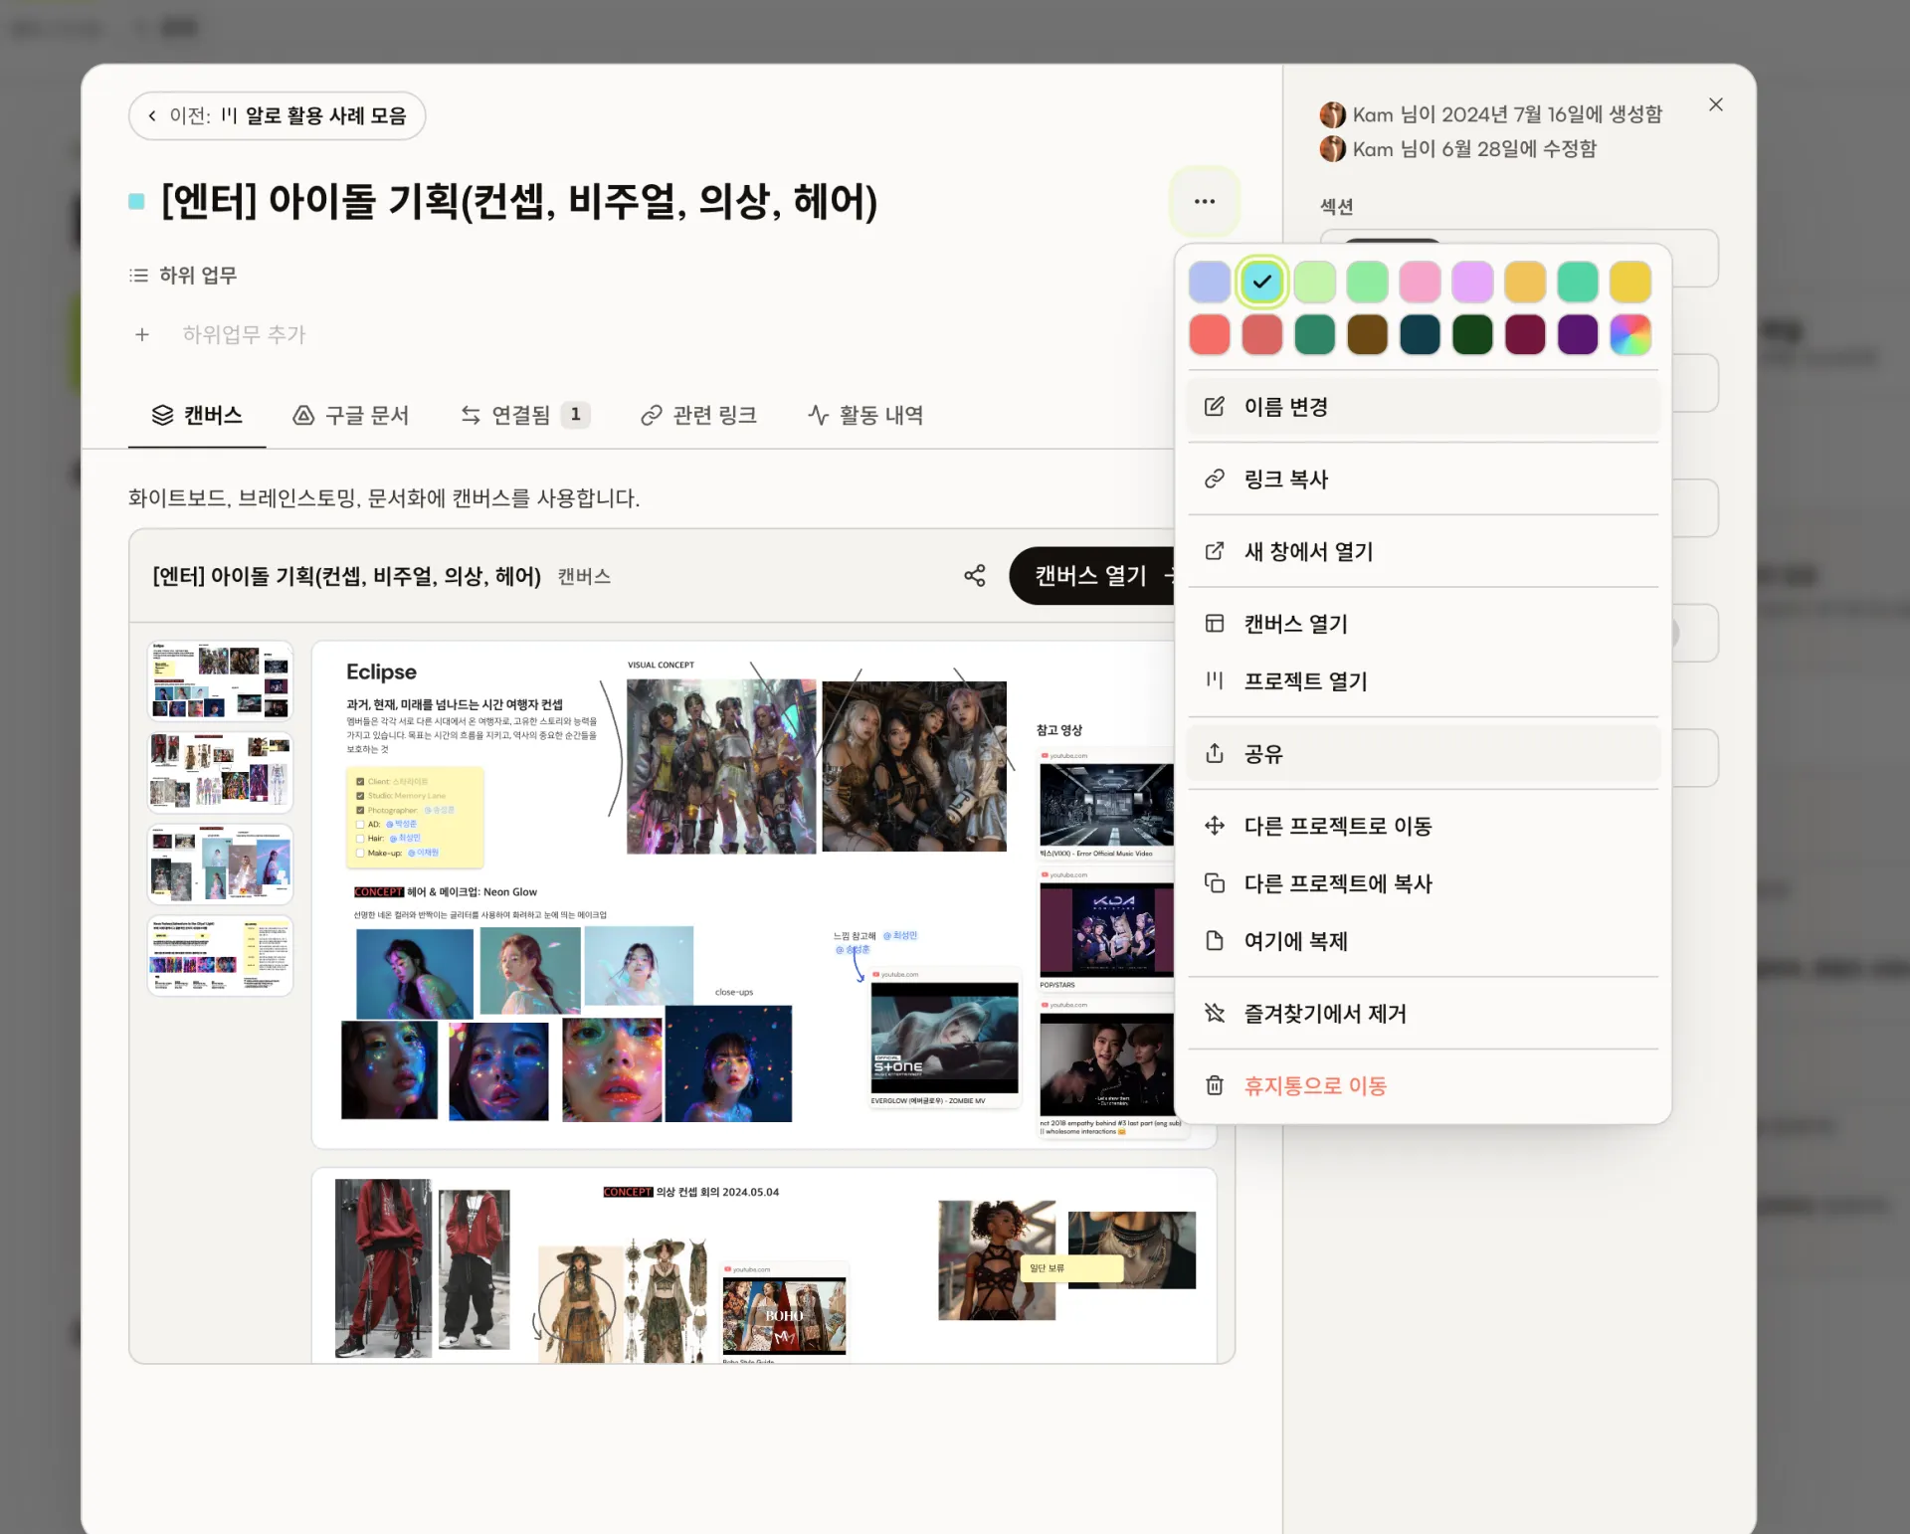
Task: Toggle the Make-up checkbox in yellow note
Action: (x=360, y=854)
